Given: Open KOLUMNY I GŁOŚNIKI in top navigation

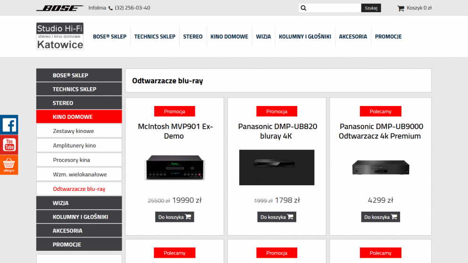Looking at the screenshot, I should pyautogui.click(x=305, y=37).
